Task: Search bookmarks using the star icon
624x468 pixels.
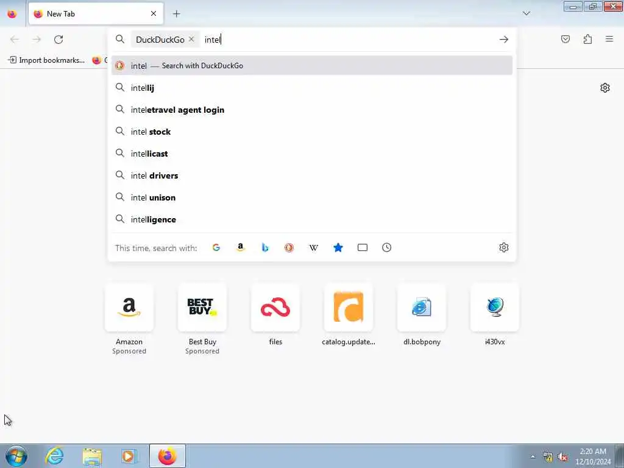Action: coord(338,247)
